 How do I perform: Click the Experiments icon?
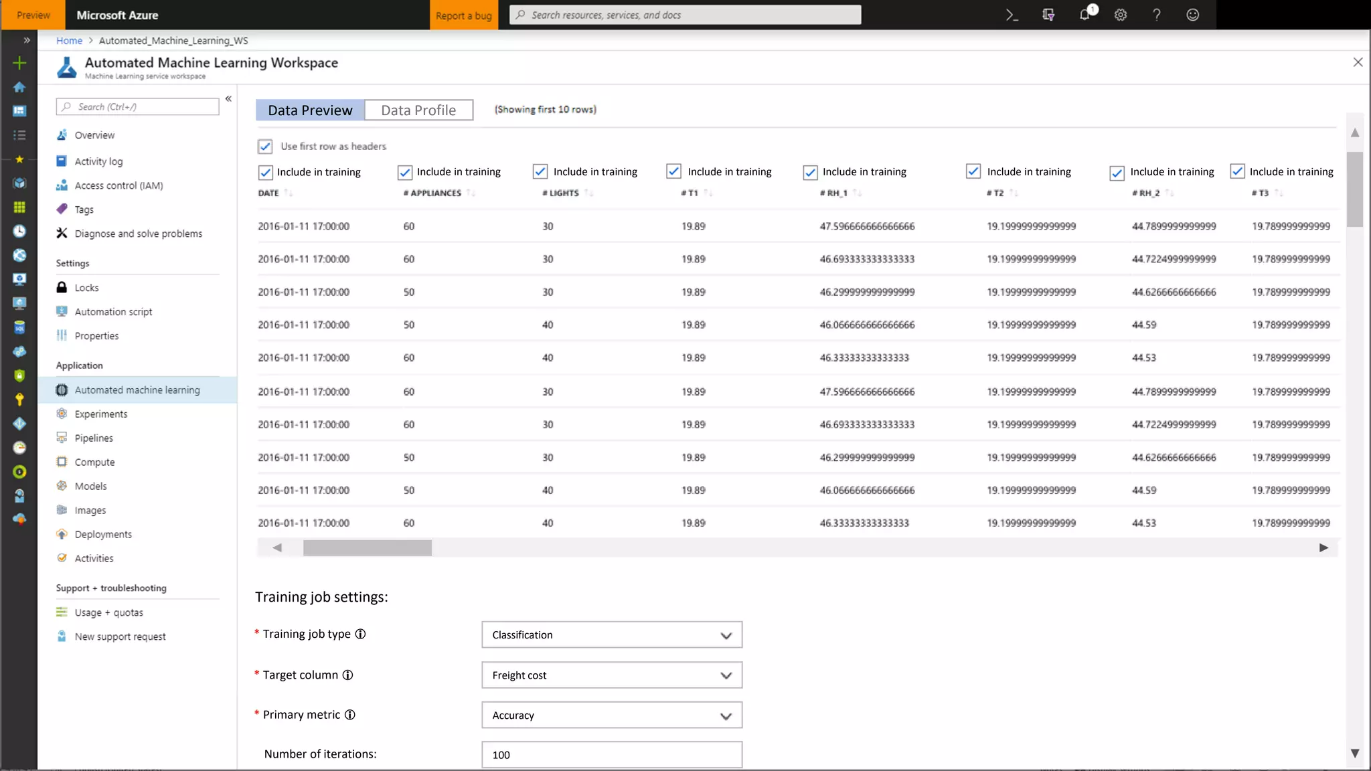(x=62, y=414)
